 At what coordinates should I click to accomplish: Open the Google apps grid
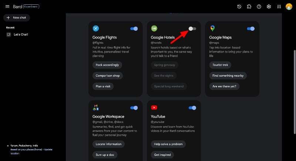point(279,7)
